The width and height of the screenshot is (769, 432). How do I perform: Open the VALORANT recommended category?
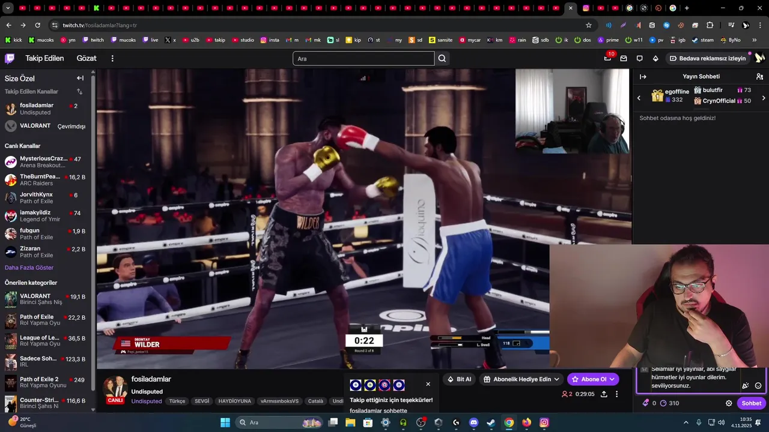[47, 299]
